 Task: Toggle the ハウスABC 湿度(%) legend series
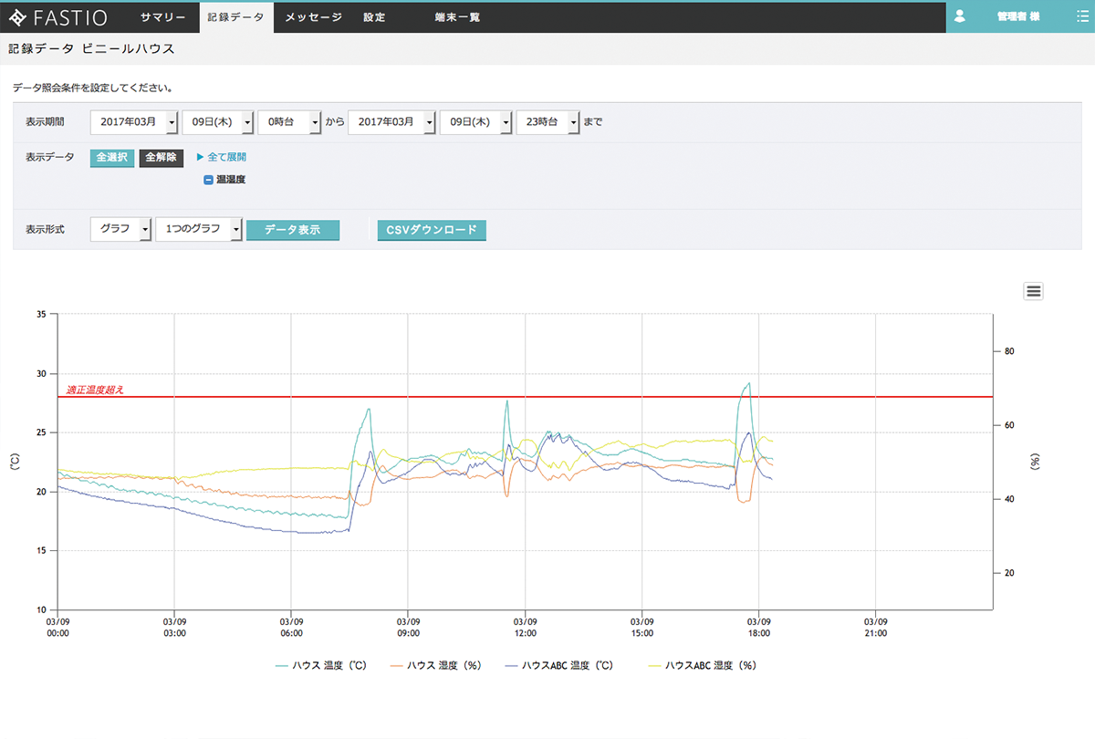[701, 666]
